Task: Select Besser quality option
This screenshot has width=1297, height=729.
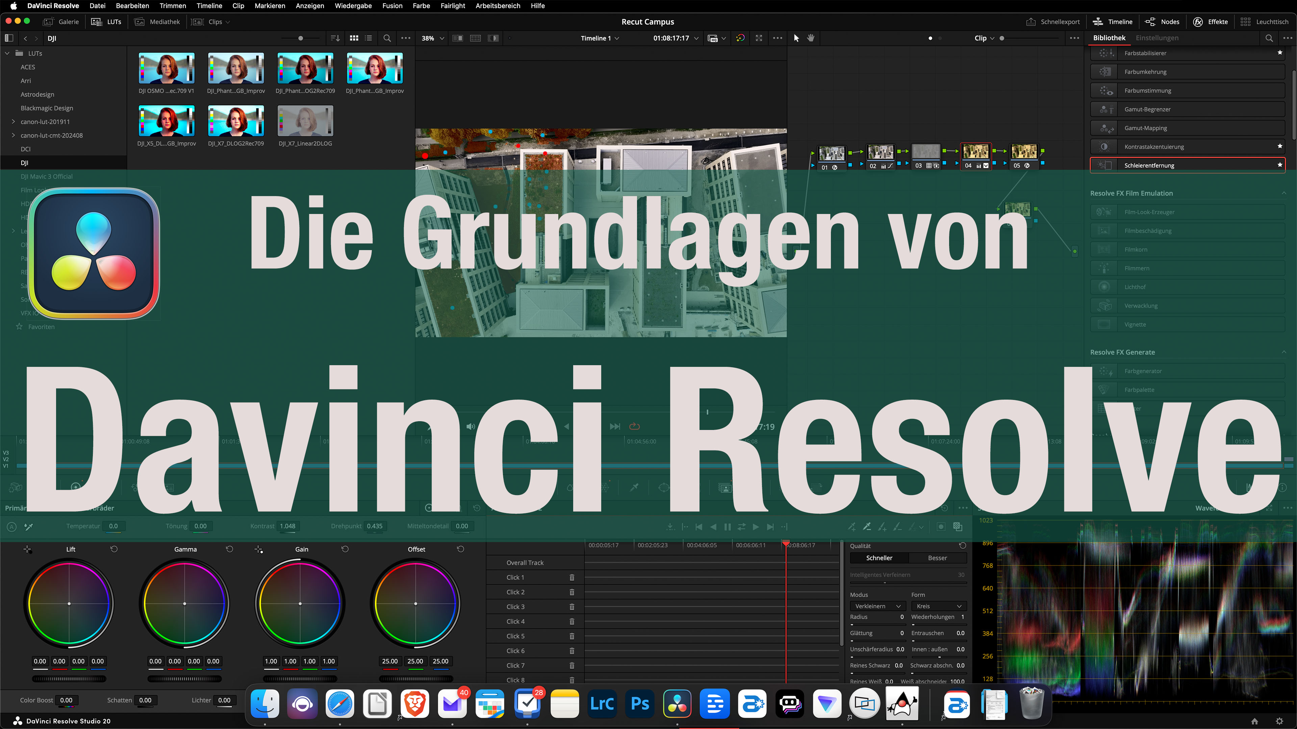Action: 938,558
